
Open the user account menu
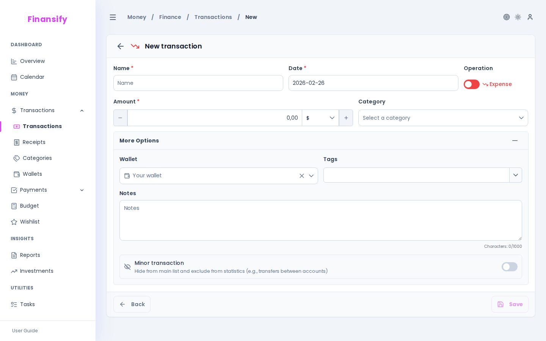[530, 17]
